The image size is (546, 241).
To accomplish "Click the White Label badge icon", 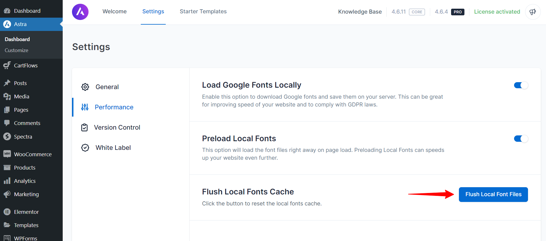I will (85, 148).
